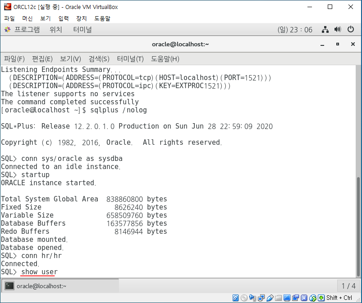This screenshot has height=303, width=362.
Task: Click the 'sqlplus /nolog' command text
Action: pyautogui.click(x=119, y=110)
